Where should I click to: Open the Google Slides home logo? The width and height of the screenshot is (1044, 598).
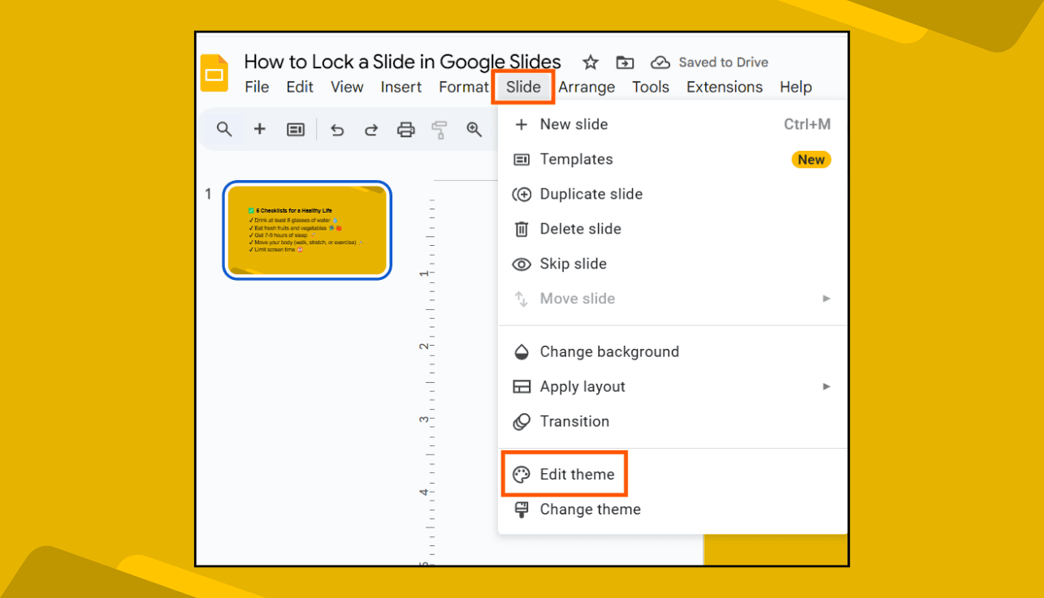[x=214, y=74]
